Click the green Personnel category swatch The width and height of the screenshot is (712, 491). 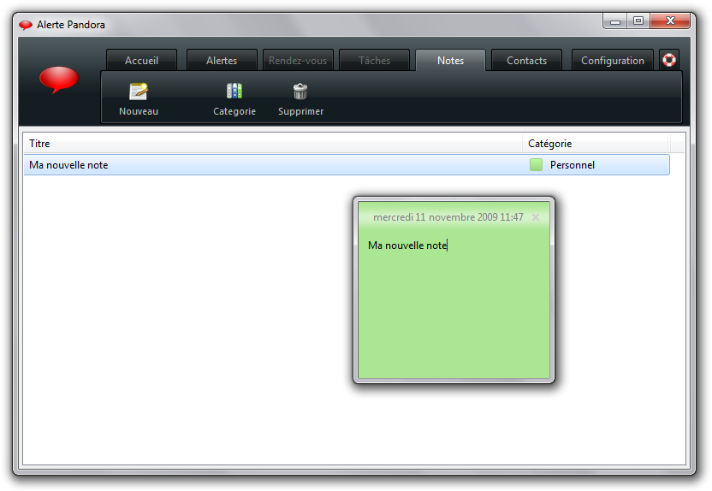point(537,165)
